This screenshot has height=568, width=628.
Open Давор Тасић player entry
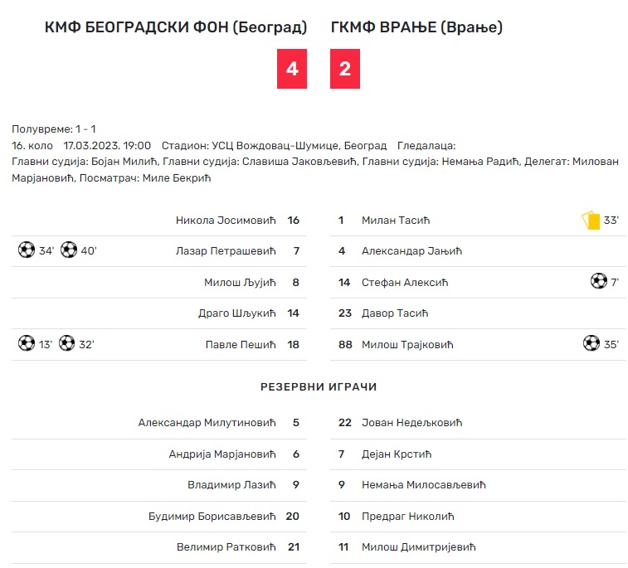tap(395, 313)
